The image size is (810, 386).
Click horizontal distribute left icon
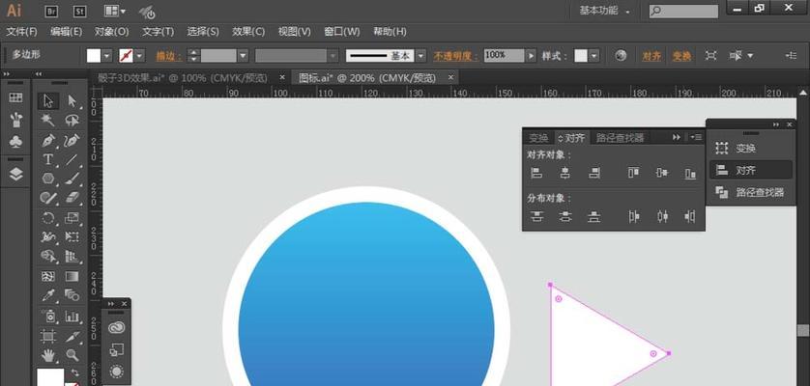point(633,217)
